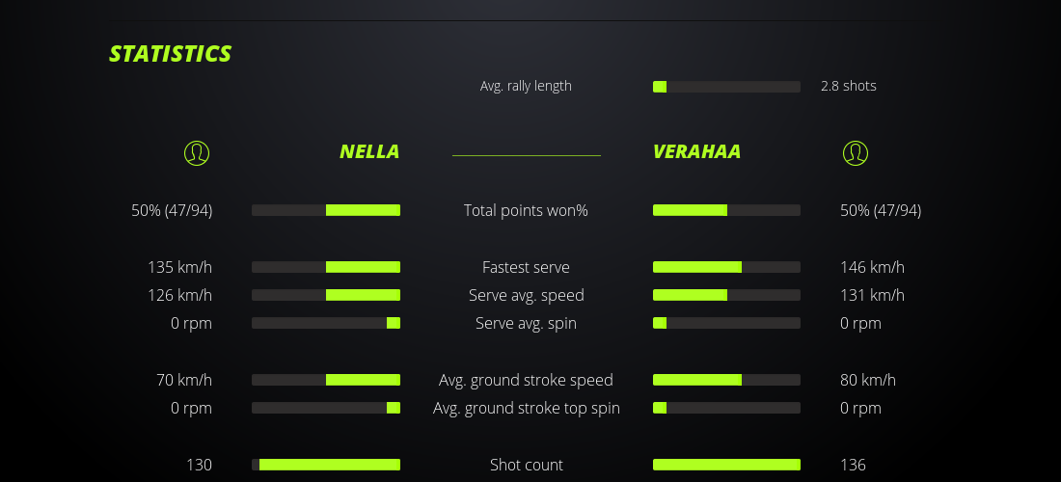Click Verahaa's Total points won bar
The image size is (1061, 482).
(x=726, y=210)
